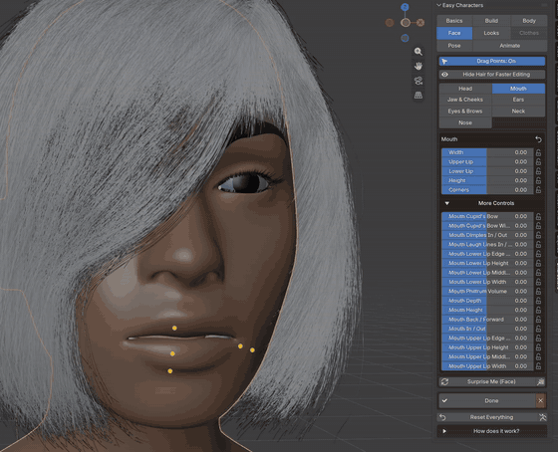Toggle lock for Mouth Dimples In / Out
This screenshot has width=558, height=452.
[x=538, y=235]
